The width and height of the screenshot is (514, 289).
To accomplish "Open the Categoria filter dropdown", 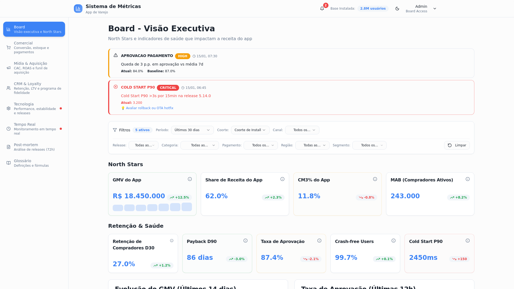I will click(200, 145).
